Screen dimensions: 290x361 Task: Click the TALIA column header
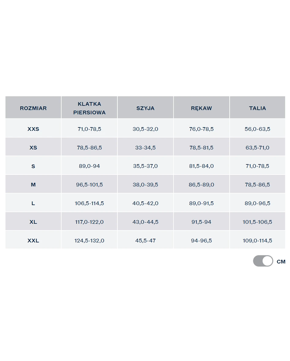click(x=258, y=108)
